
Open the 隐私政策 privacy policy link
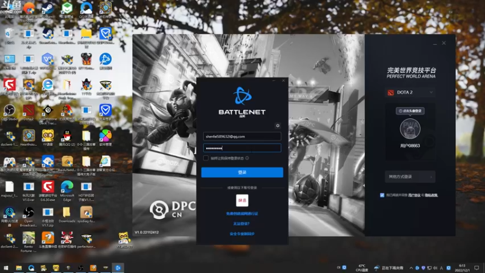431,195
